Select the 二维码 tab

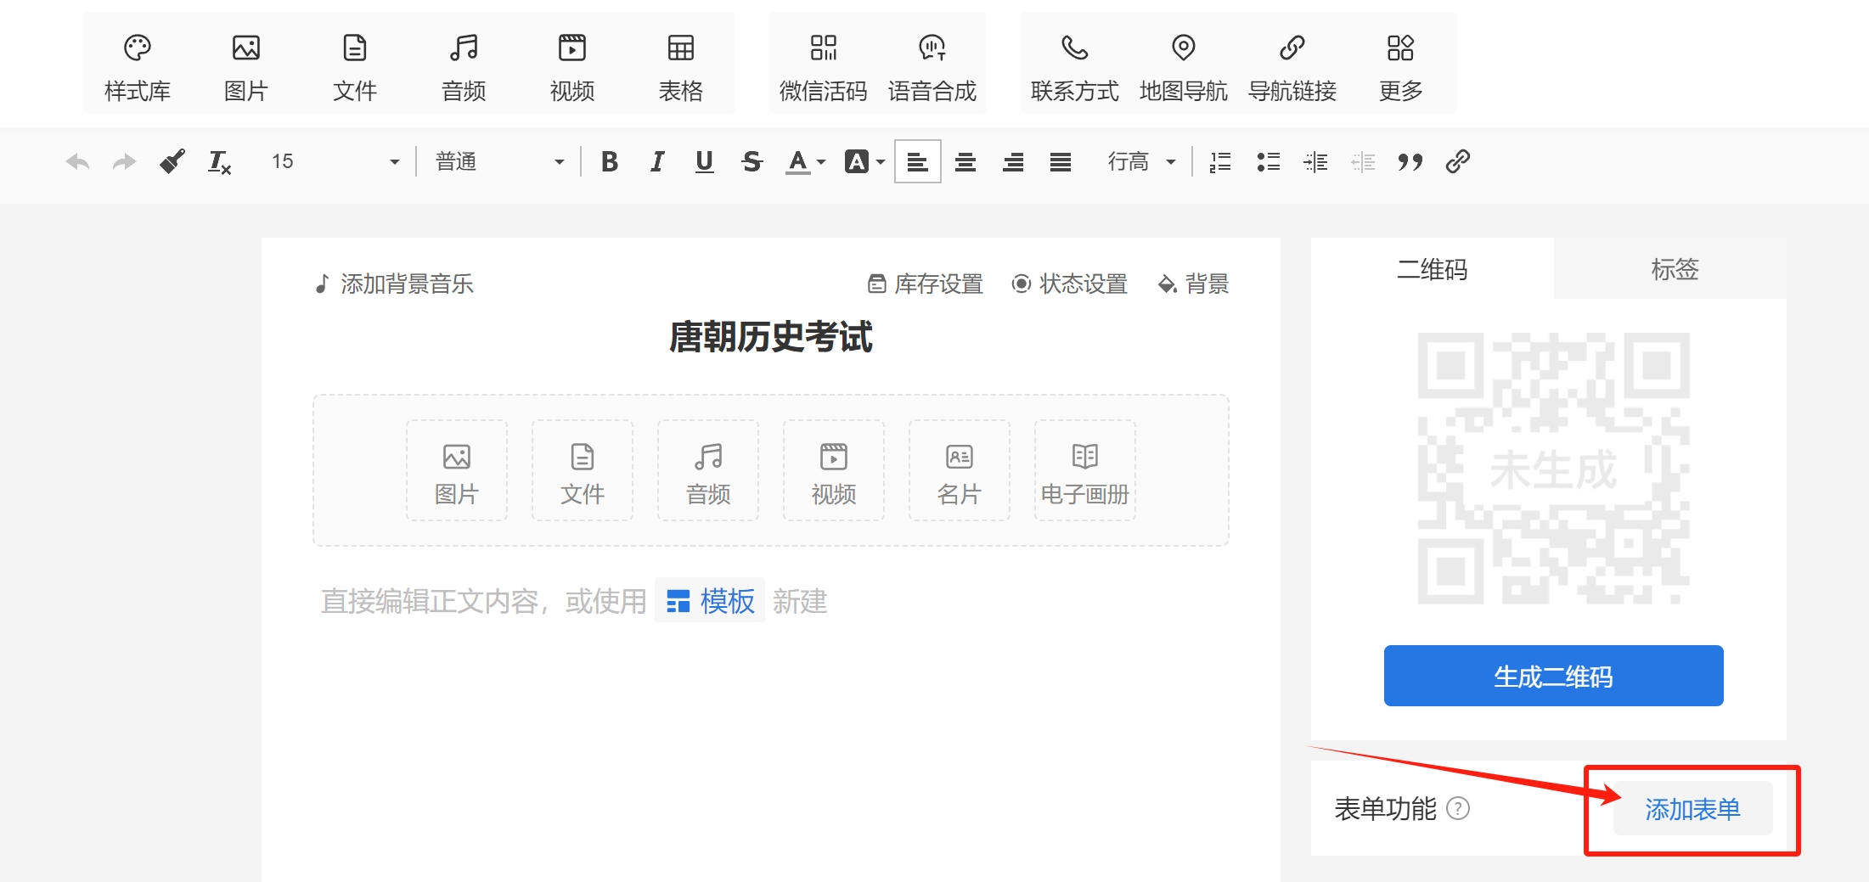(1432, 269)
